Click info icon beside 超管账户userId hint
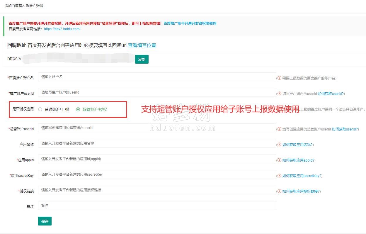The image size is (366, 234). pos(279,129)
